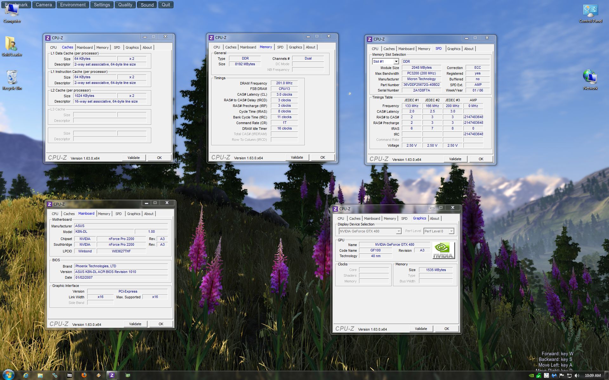The height and width of the screenshot is (380, 609).
Task: Launch Firefox from the taskbar
Action: 84,375
